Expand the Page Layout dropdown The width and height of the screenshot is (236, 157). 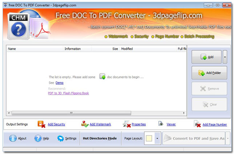tap(157, 139)
